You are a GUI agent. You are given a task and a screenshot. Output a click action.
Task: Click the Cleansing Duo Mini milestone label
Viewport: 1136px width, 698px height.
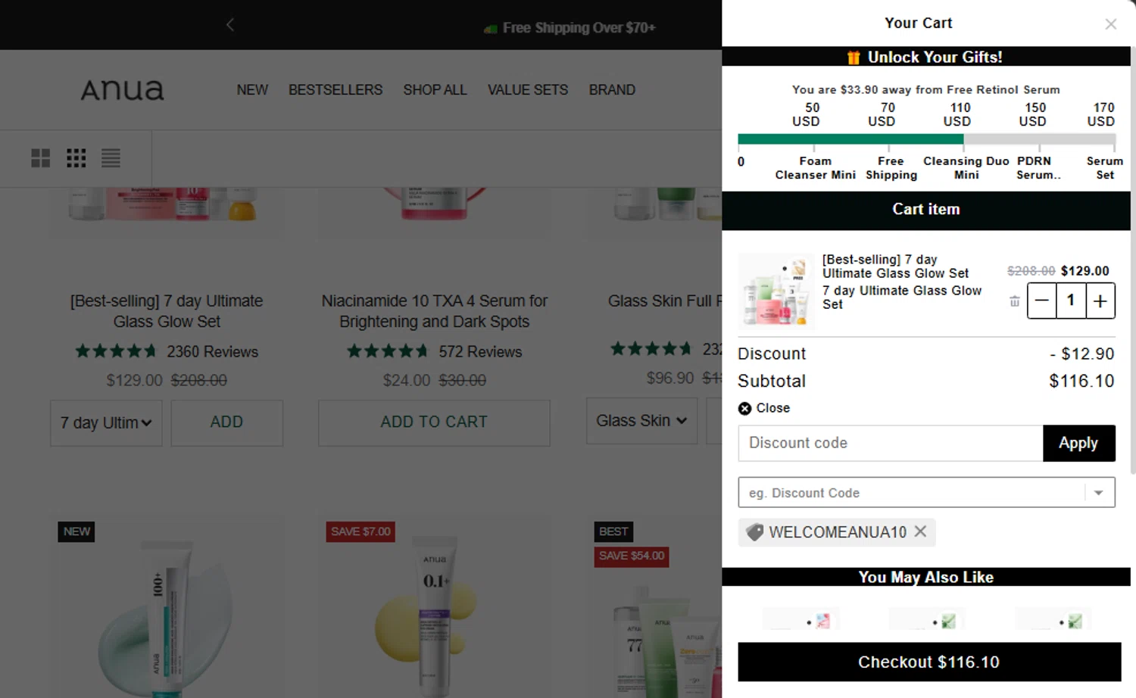coord(966,168)
